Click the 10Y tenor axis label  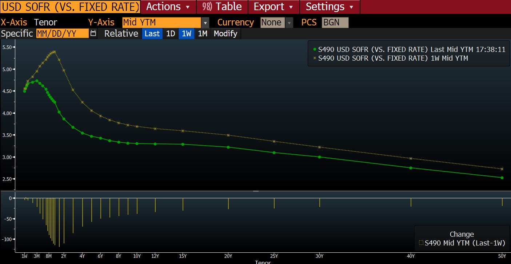click(137, 256)
